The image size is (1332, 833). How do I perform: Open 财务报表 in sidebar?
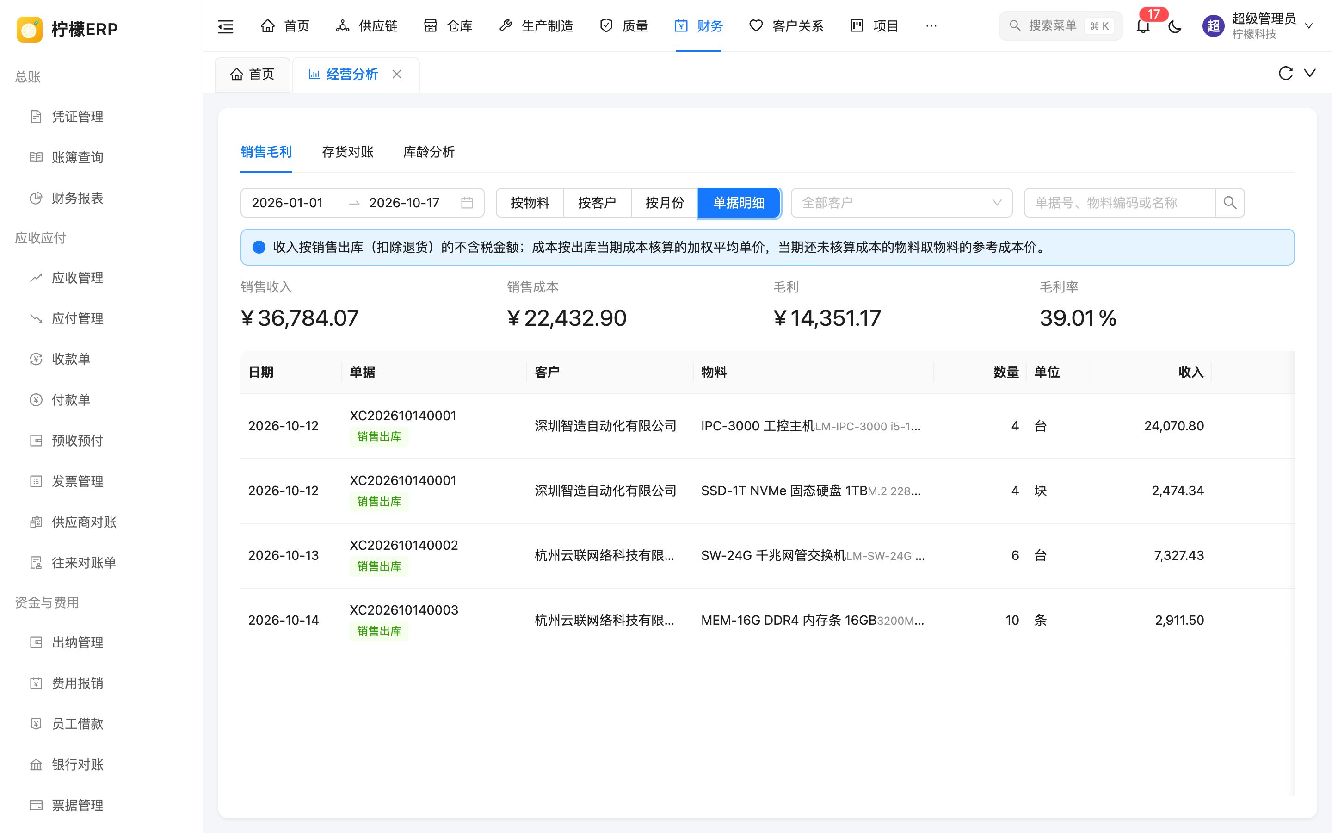101,199
